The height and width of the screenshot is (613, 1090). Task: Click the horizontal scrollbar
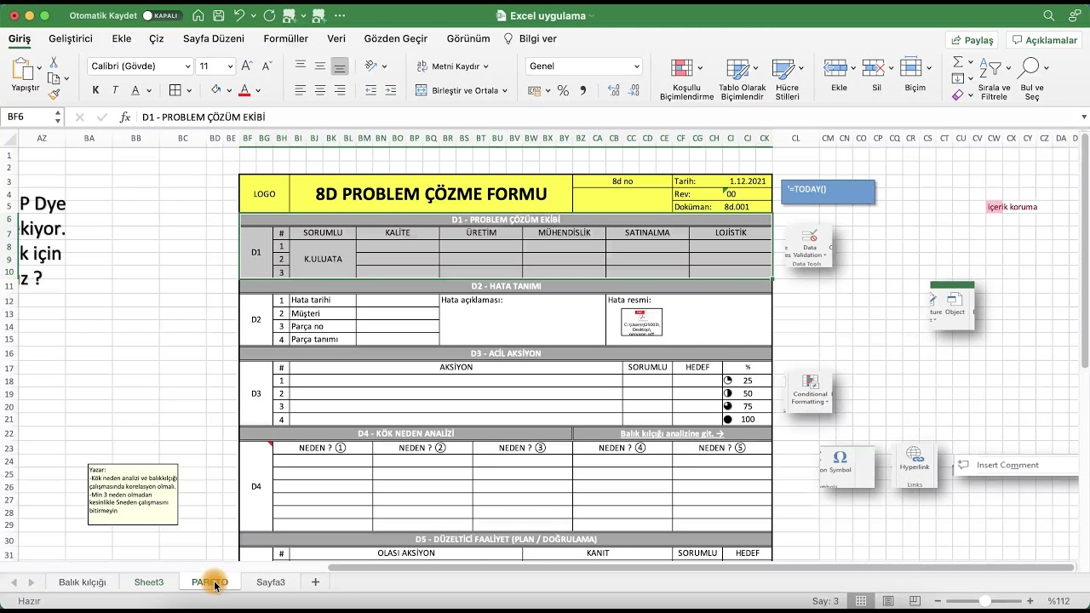tap(701, 568)
